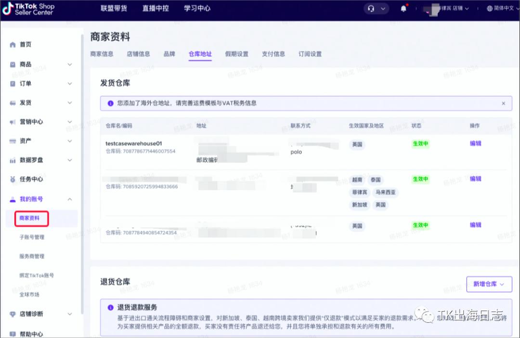Click 编辑 for testcasewarehouse01
520x338 pixels.
(475, 143)
